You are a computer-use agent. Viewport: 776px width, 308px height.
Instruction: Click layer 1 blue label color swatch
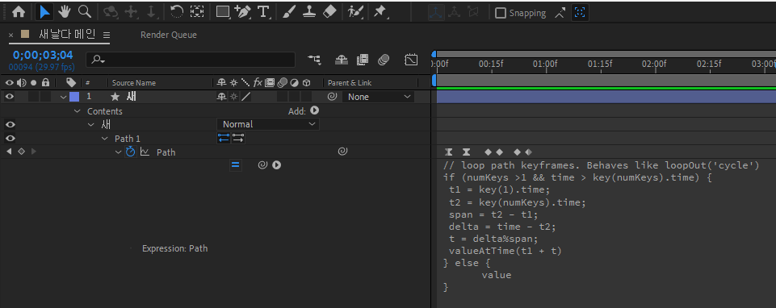pos(74,97)
